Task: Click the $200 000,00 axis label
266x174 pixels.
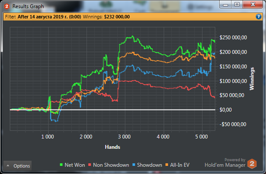Action: tap(233, 52)
